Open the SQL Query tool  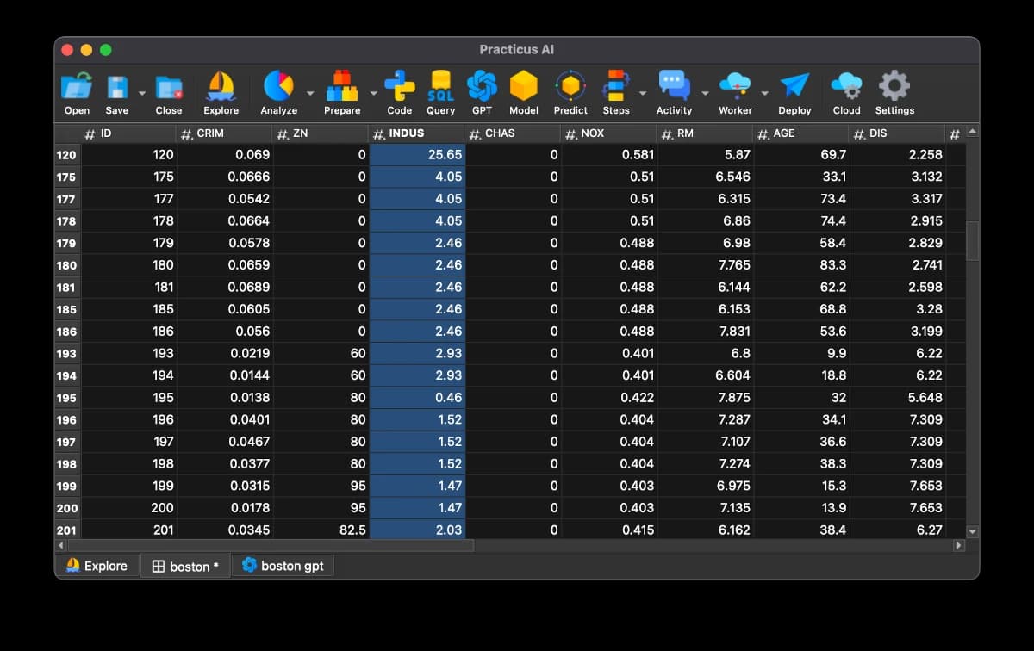click(440, 87)
